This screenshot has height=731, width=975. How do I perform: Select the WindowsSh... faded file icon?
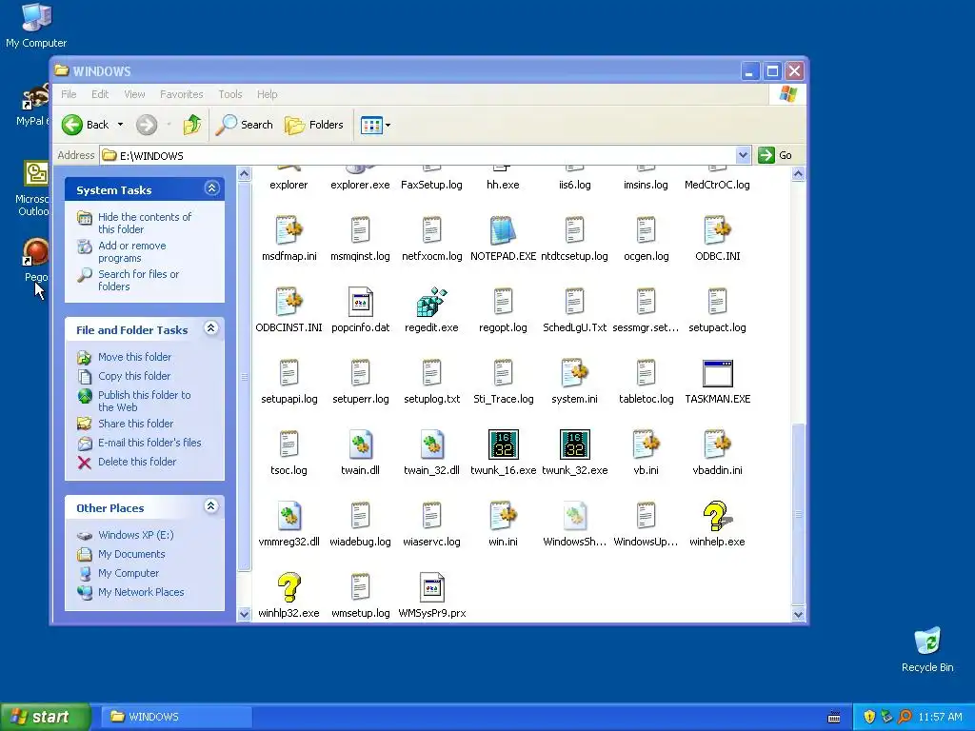click(x=574, y=516)
